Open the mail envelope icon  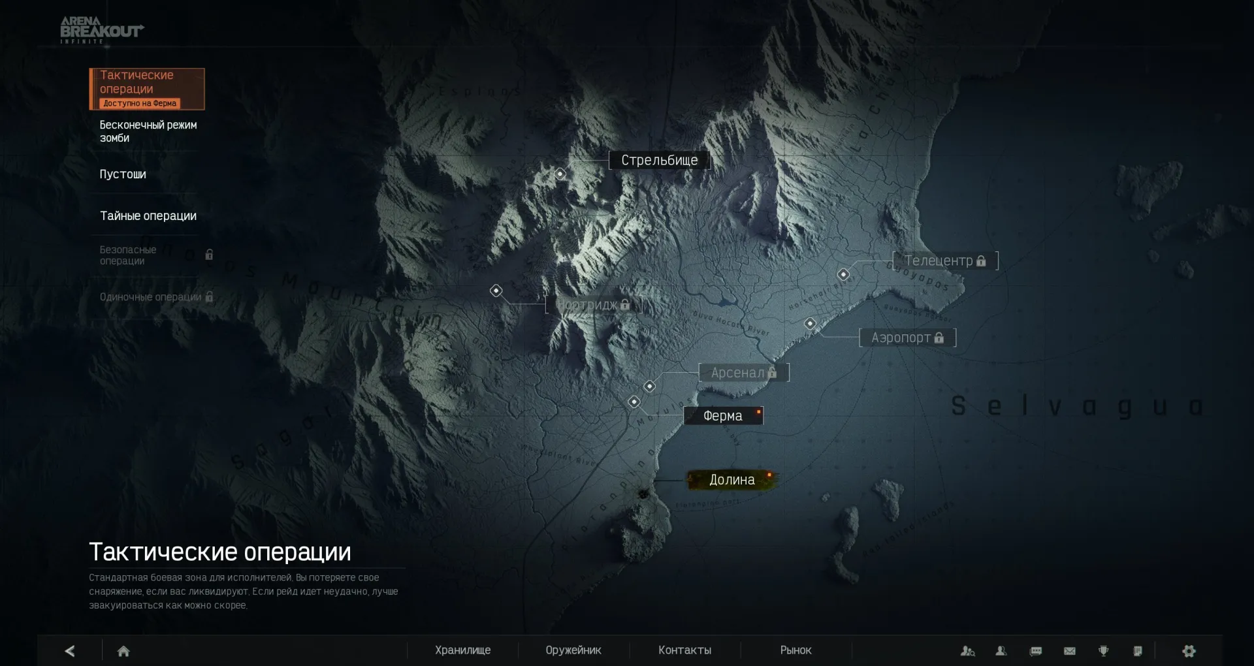[1070, 651]
